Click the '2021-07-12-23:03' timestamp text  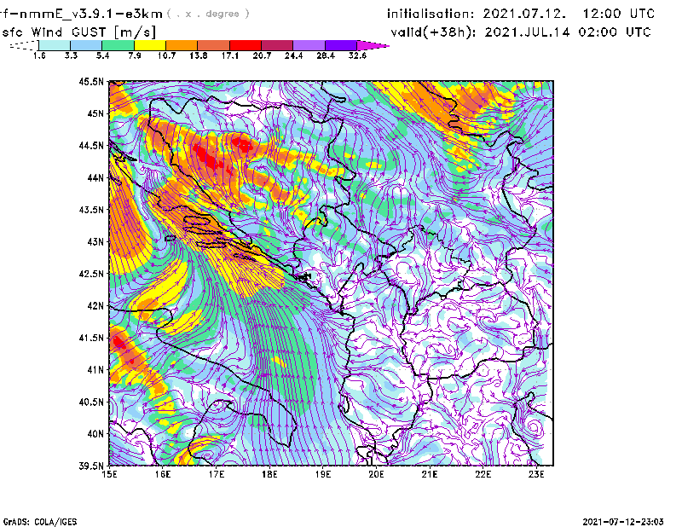[623, 522]
